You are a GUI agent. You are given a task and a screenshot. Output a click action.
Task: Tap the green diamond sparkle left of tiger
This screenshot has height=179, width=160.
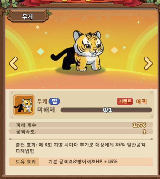tap(41, 52)
